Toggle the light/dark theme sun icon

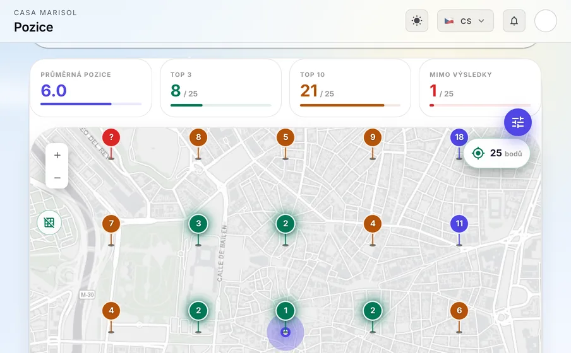click(417, 21)
